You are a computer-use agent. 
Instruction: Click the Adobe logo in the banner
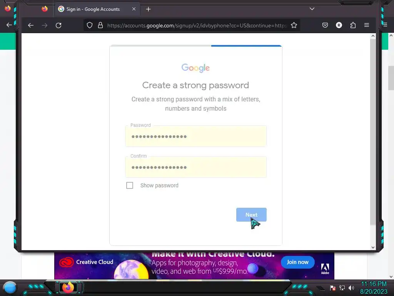pyautogui.click(x=325, y=269)
